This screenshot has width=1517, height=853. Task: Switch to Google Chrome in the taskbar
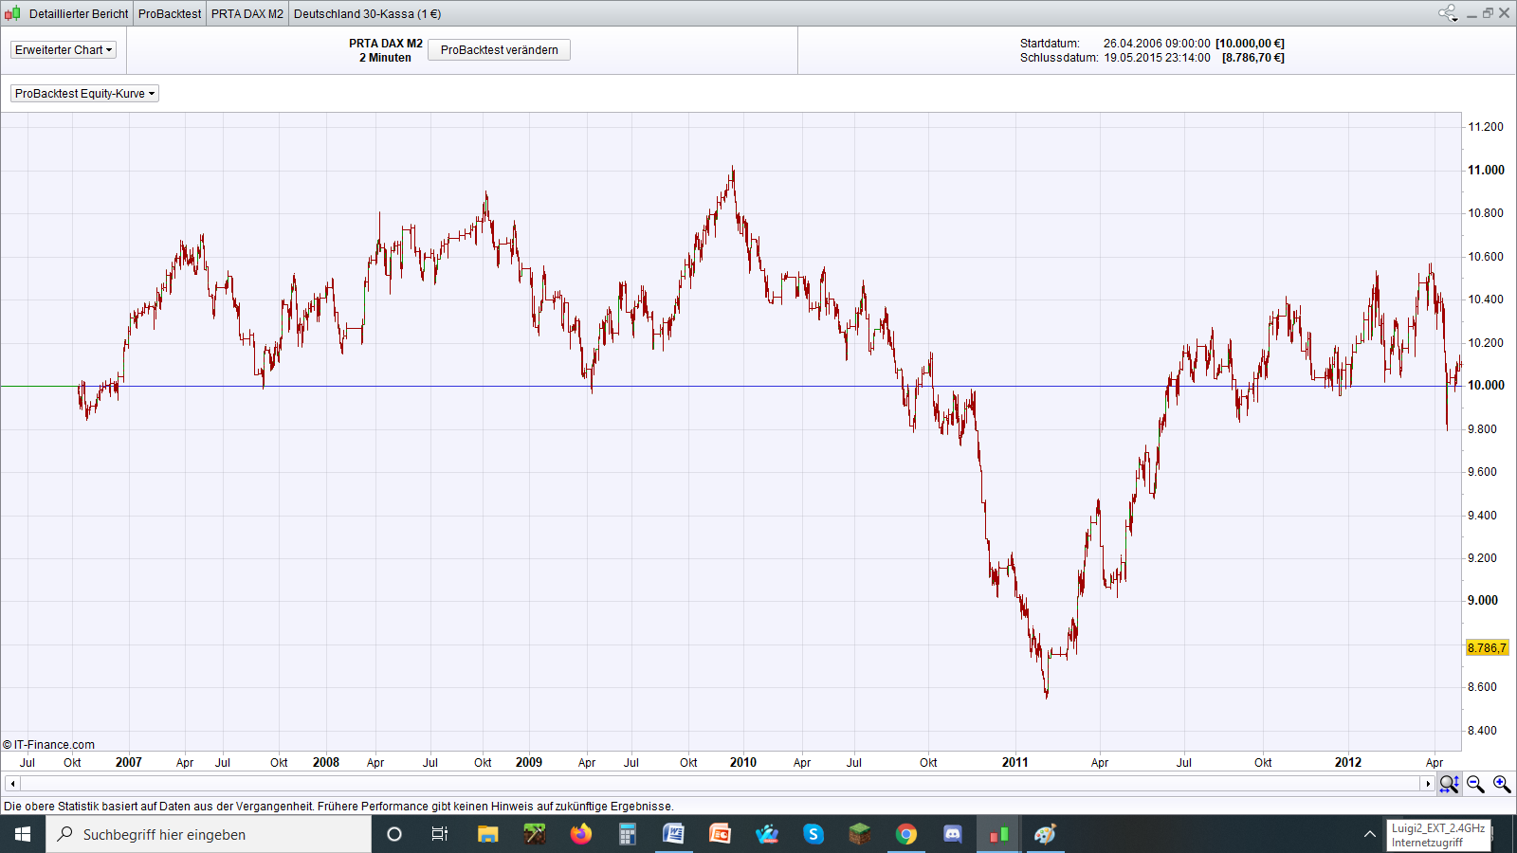906,834
